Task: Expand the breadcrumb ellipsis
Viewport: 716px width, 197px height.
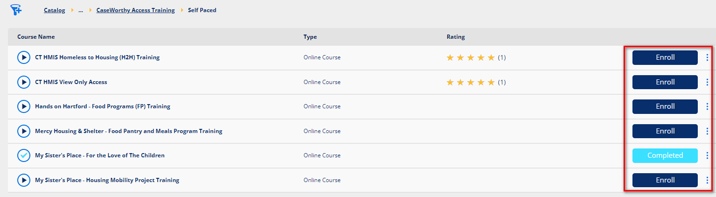Action: pos(80,10)
